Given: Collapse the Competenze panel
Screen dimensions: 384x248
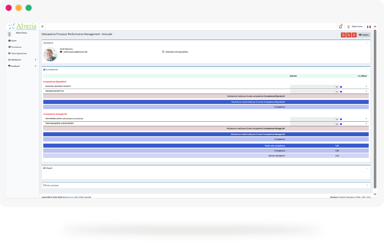Looking at the screenshot, I should [x=367, y=70].
